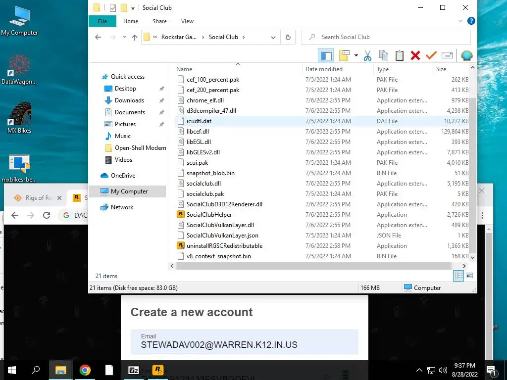Select My Computer in navigation pane
The width and height of the screenshot is (507, 380).
pyautogui.click(x=129, y=191)
